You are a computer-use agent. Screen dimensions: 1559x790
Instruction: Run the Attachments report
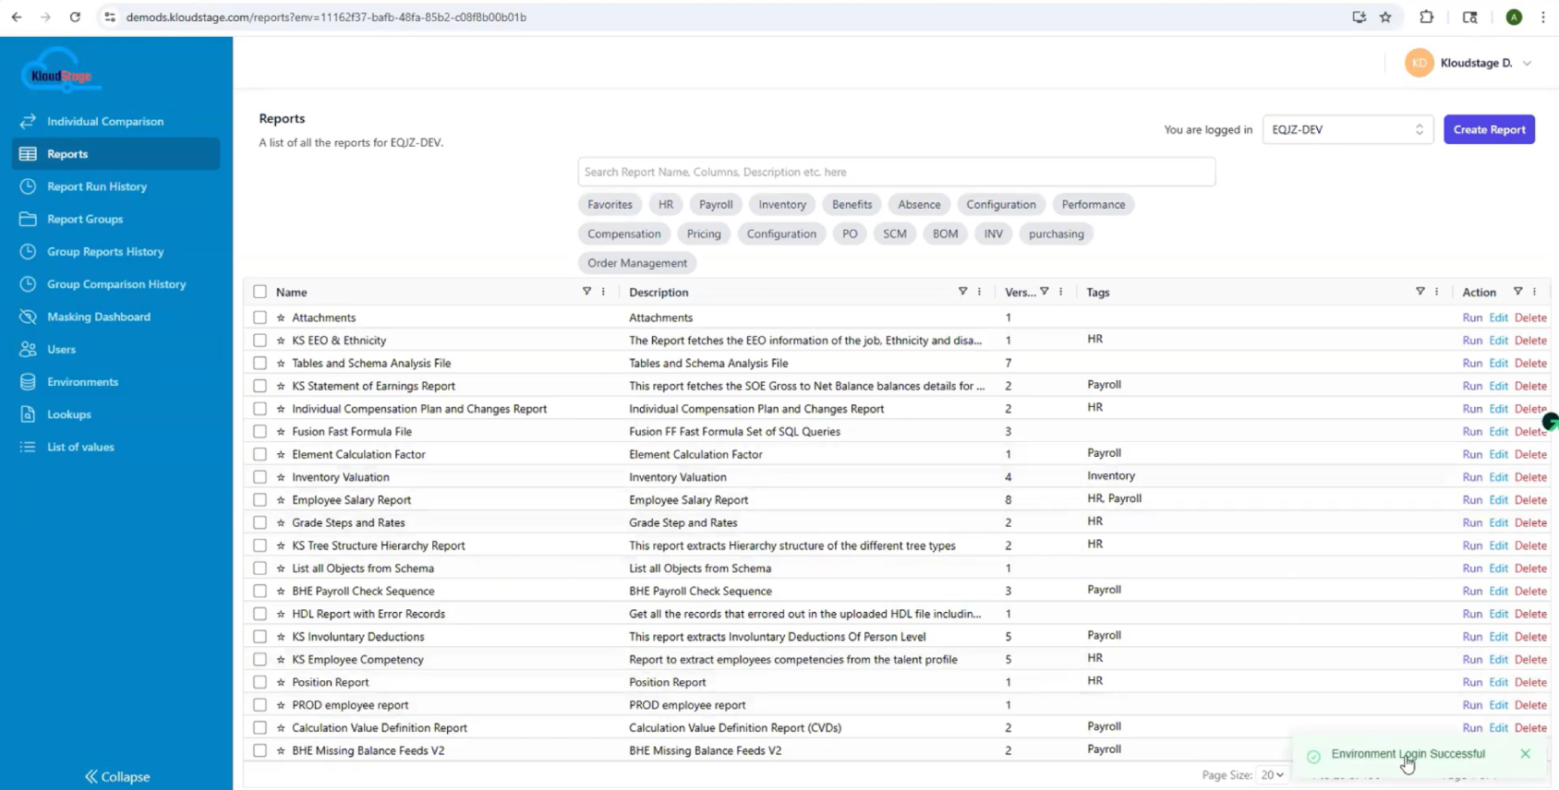[1472, 317]
